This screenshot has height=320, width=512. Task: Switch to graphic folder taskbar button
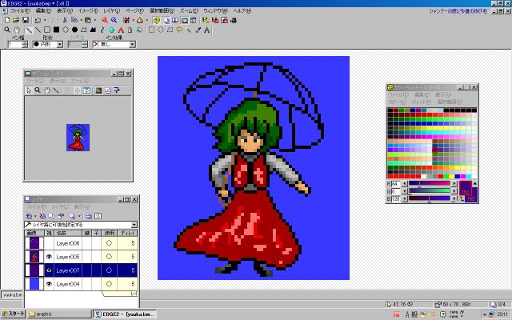coord(59,314)
